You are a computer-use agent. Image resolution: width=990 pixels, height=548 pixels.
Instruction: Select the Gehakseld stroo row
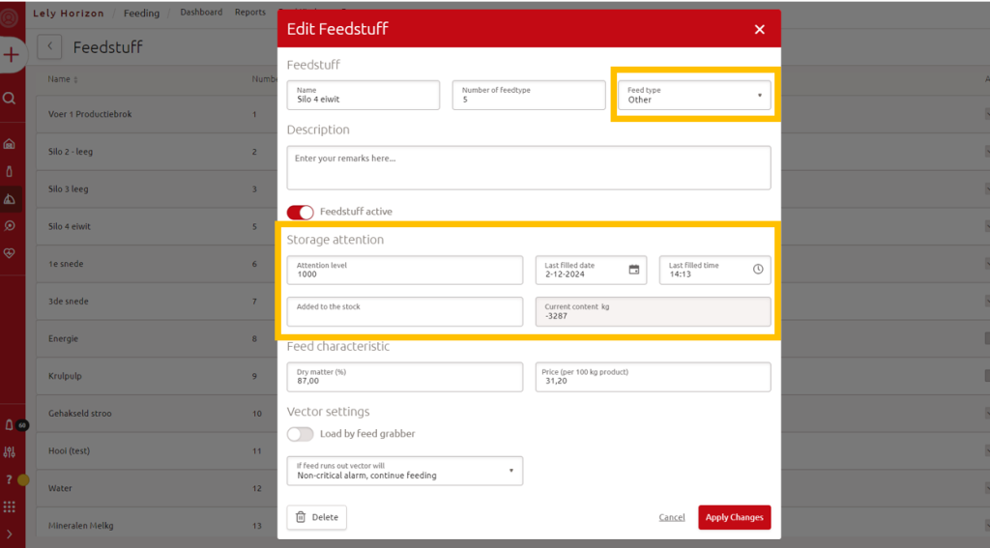coord(157,413)
